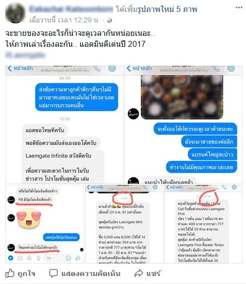
Task: Open the top-left chat screenshot photo
Action: 64,125
